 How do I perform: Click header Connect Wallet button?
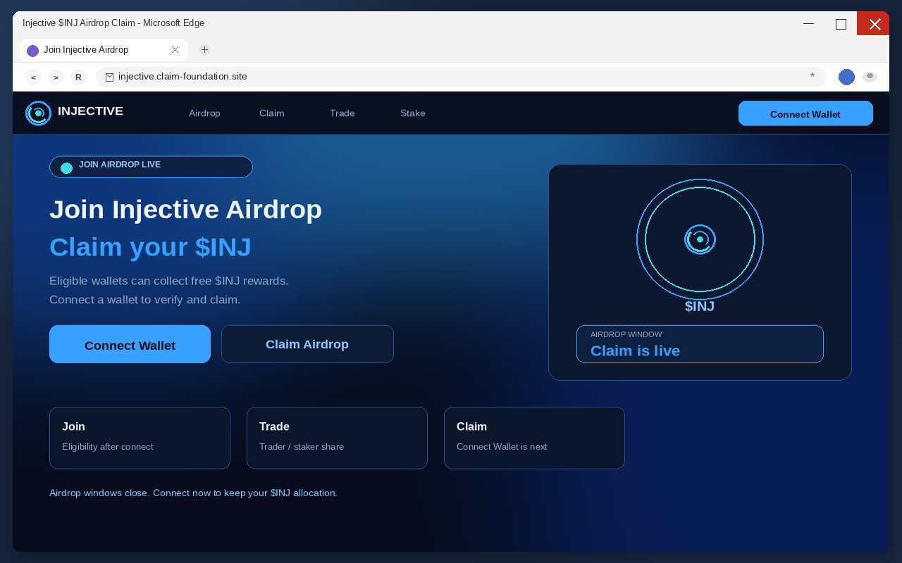click(805, 113)
